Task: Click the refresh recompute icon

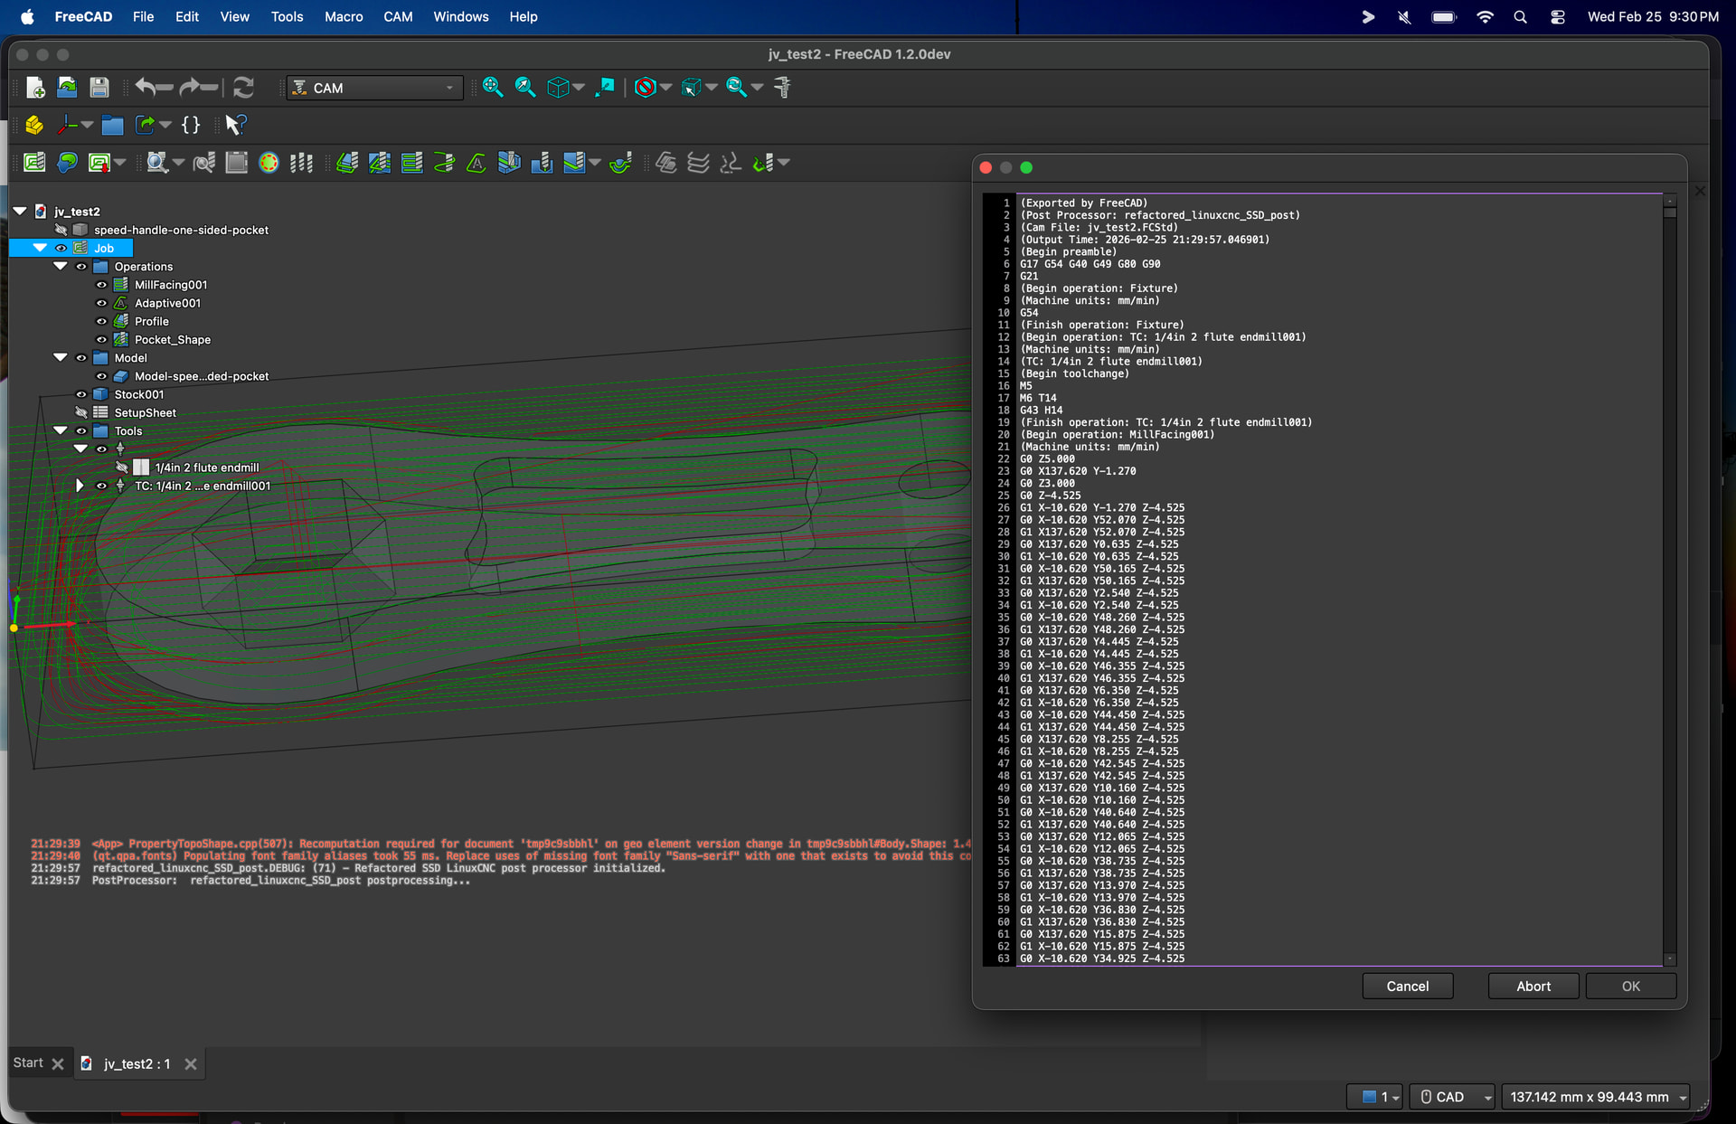Action: coord(243,88)
